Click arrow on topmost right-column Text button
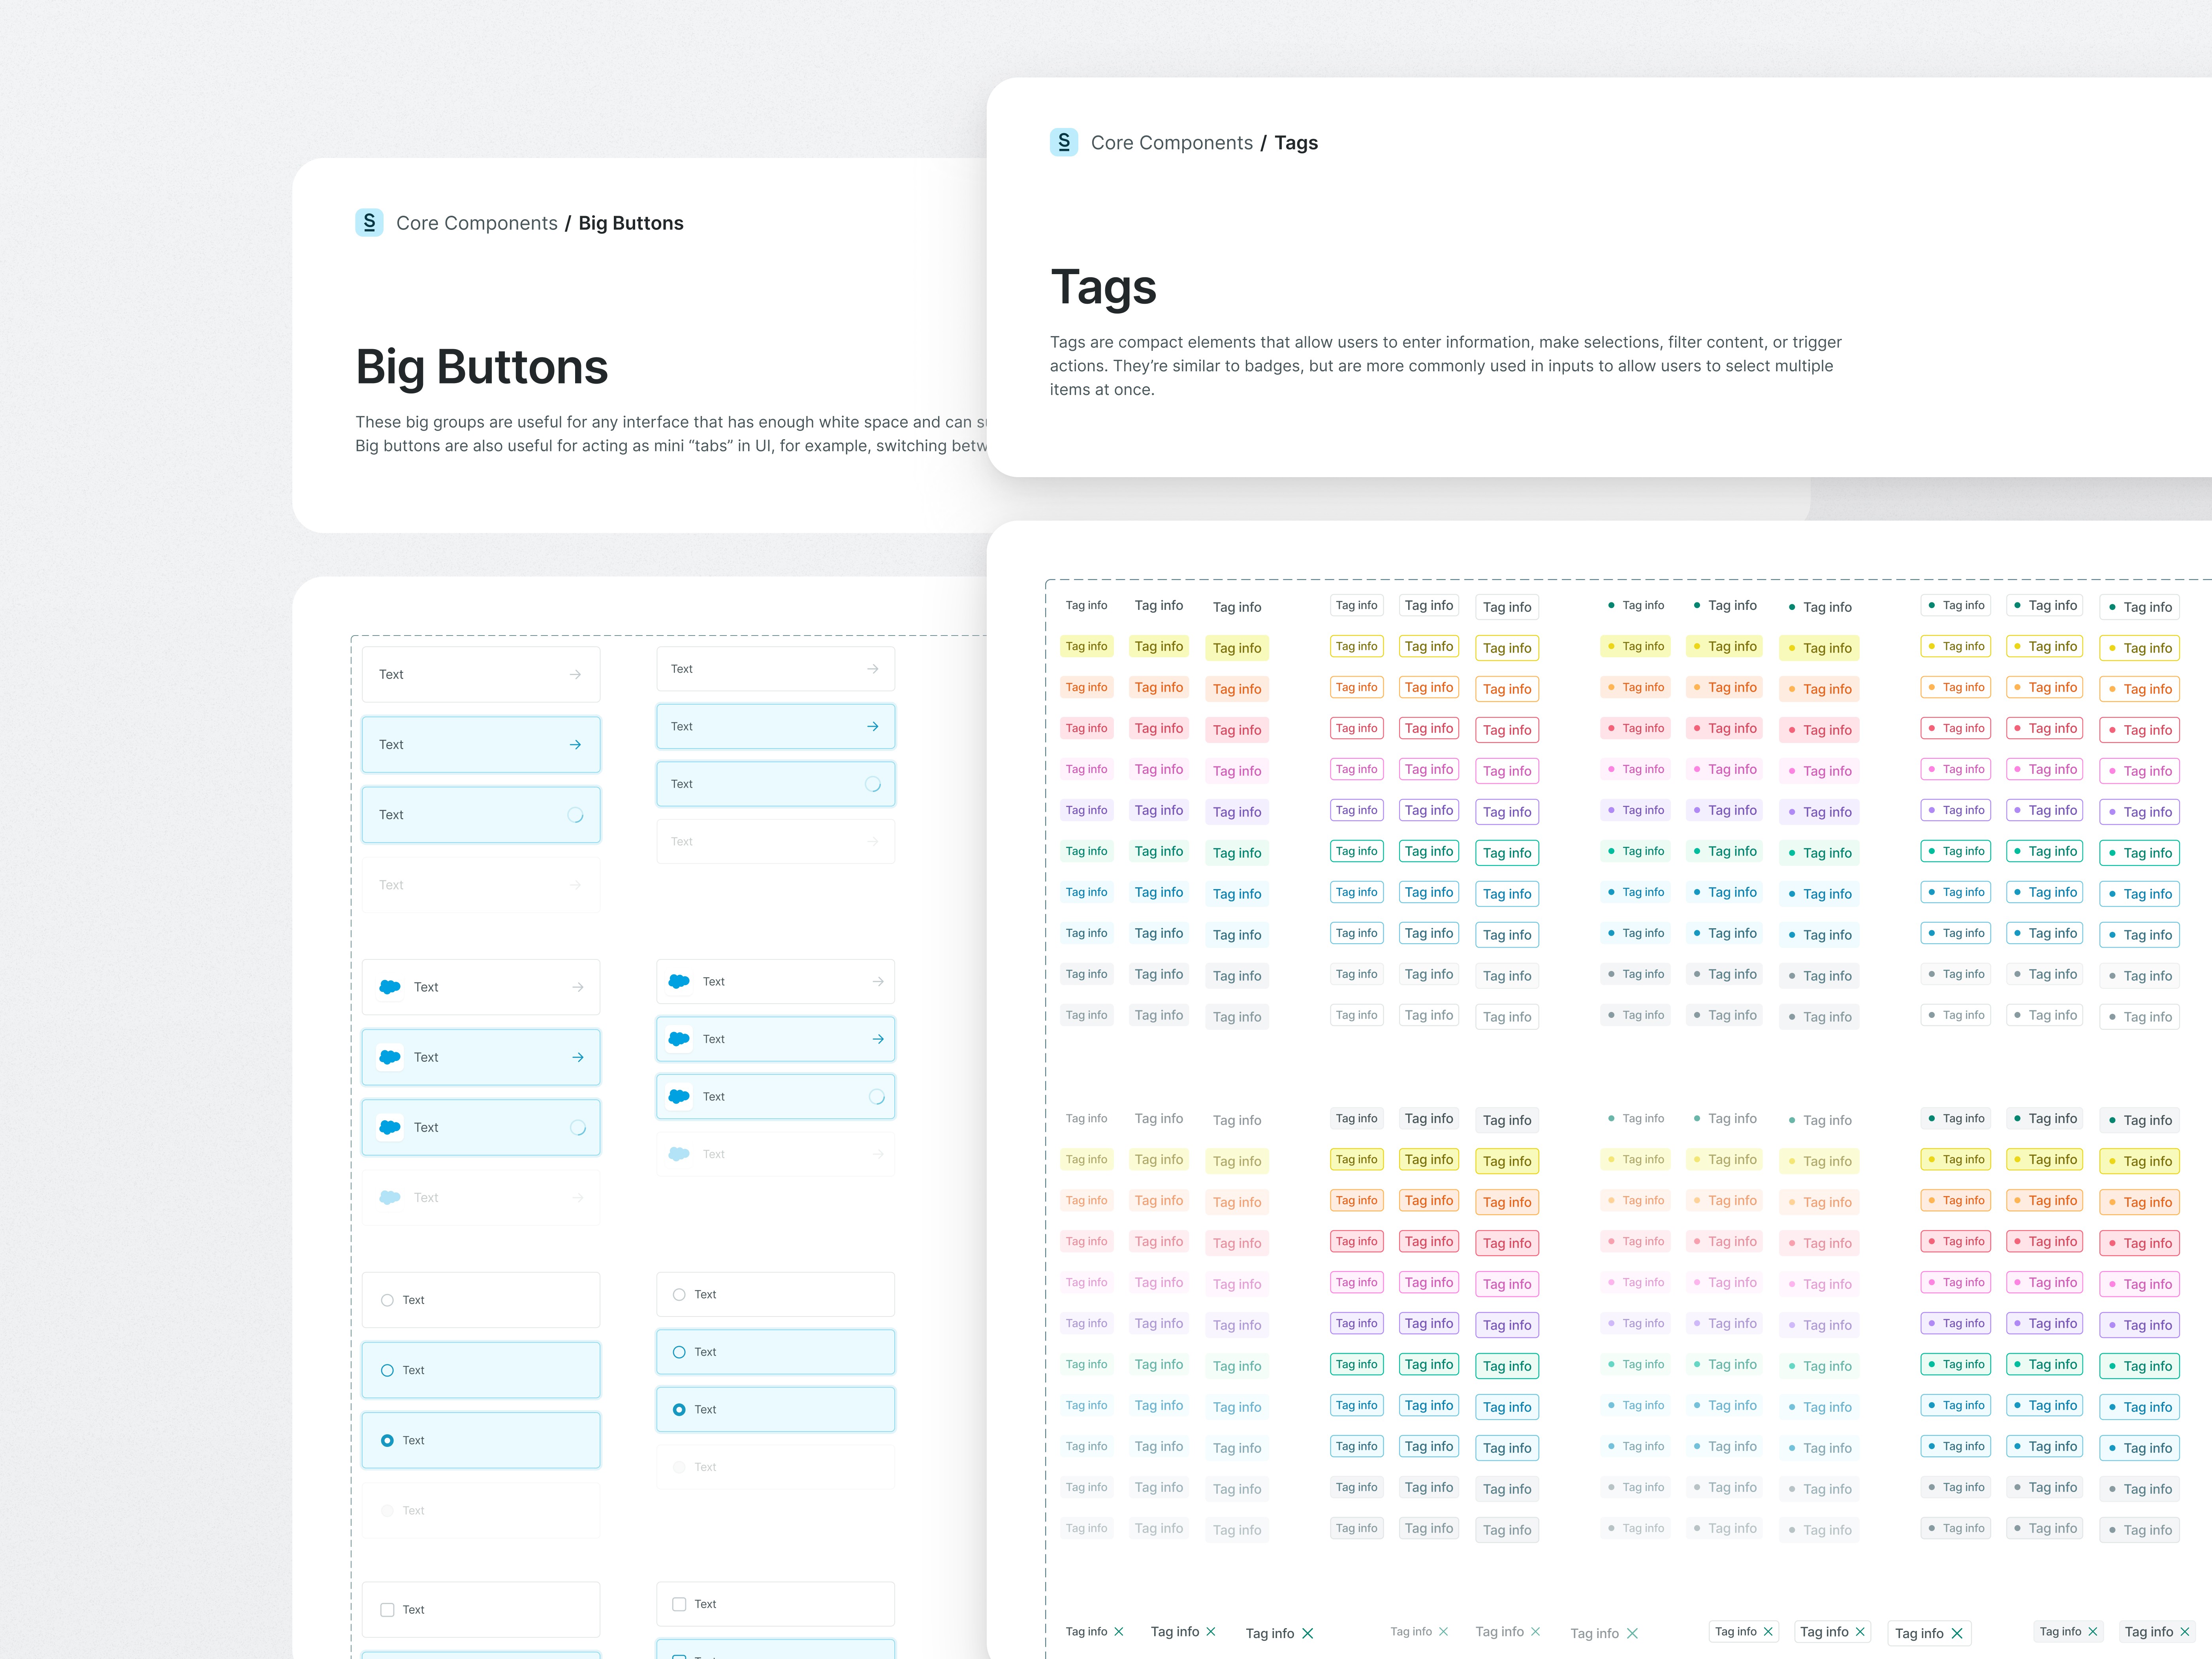This screenshot has height=1659, width=2212. coord(873,669)
